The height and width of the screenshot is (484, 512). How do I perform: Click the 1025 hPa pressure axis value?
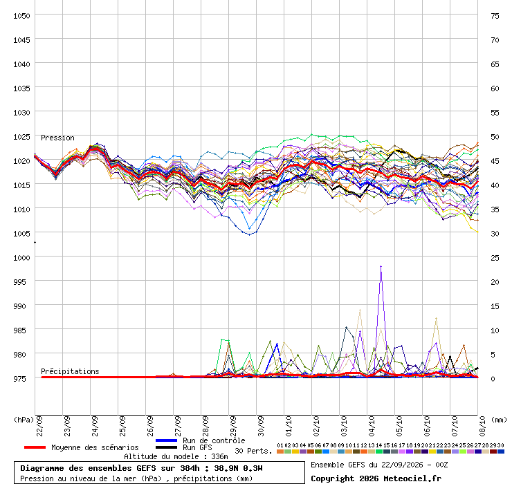pyautogui.click(x=21, y=137)
